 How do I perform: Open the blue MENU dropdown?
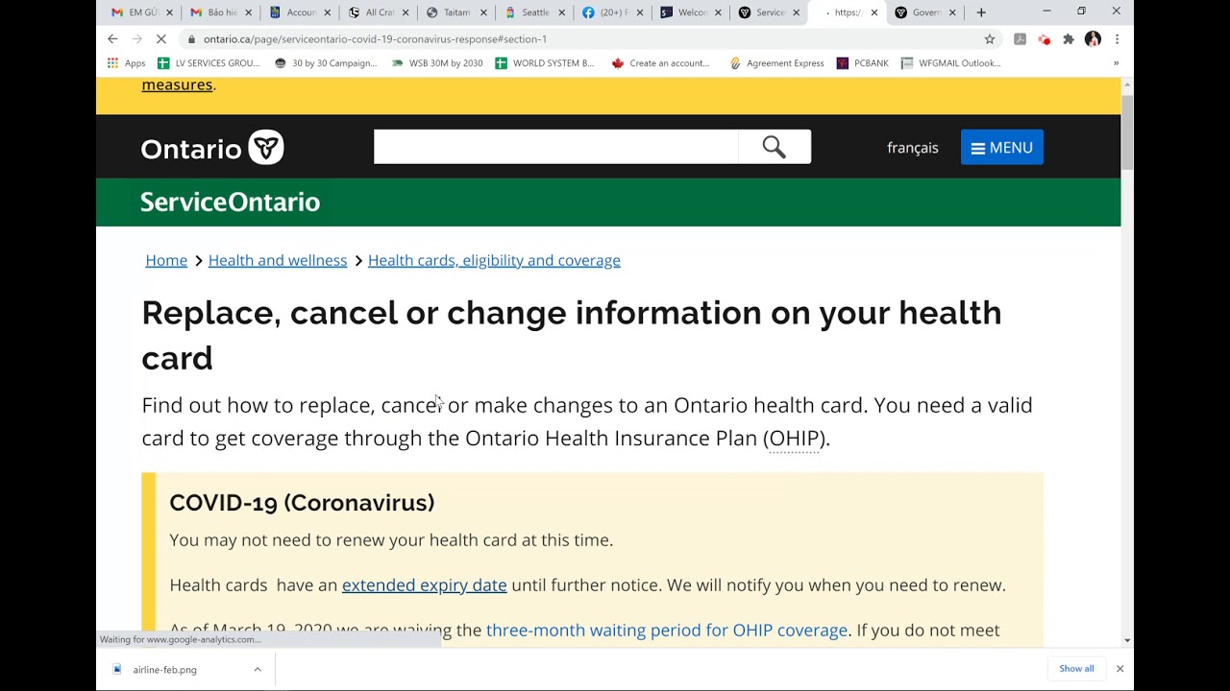1001,147
